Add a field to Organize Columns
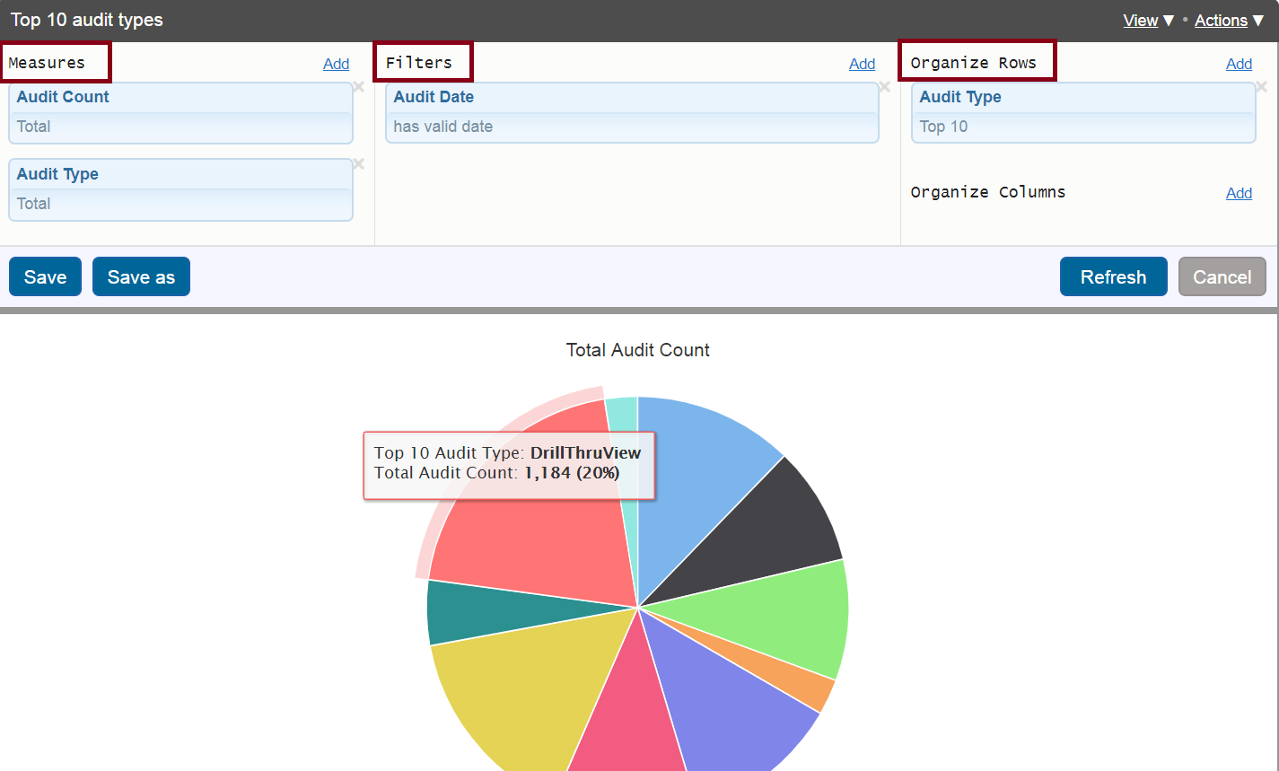This screenshot has height=771, width=1279. tap(1239, 193)
